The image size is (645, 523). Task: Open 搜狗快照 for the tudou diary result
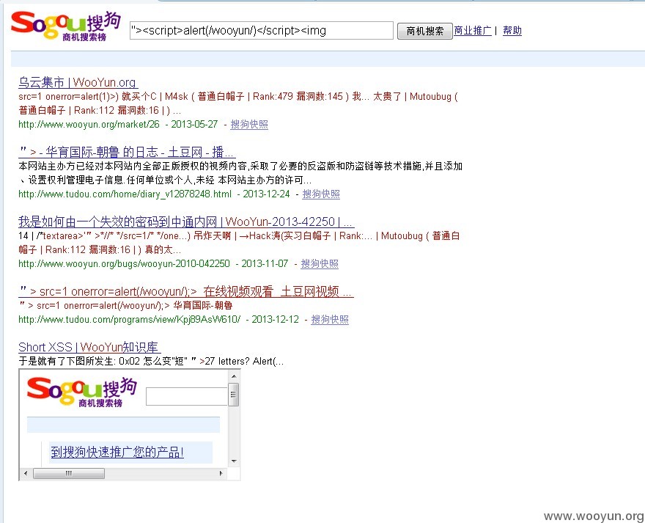click(x=321, y=194)
